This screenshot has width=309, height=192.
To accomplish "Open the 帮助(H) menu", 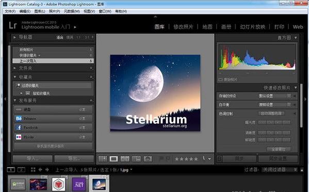I will 121,11.
